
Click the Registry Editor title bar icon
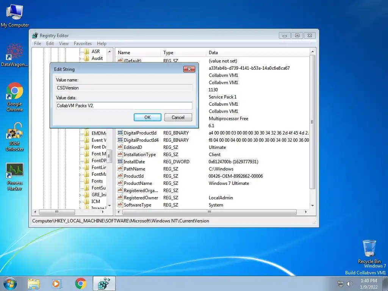(x=35, y=35)
